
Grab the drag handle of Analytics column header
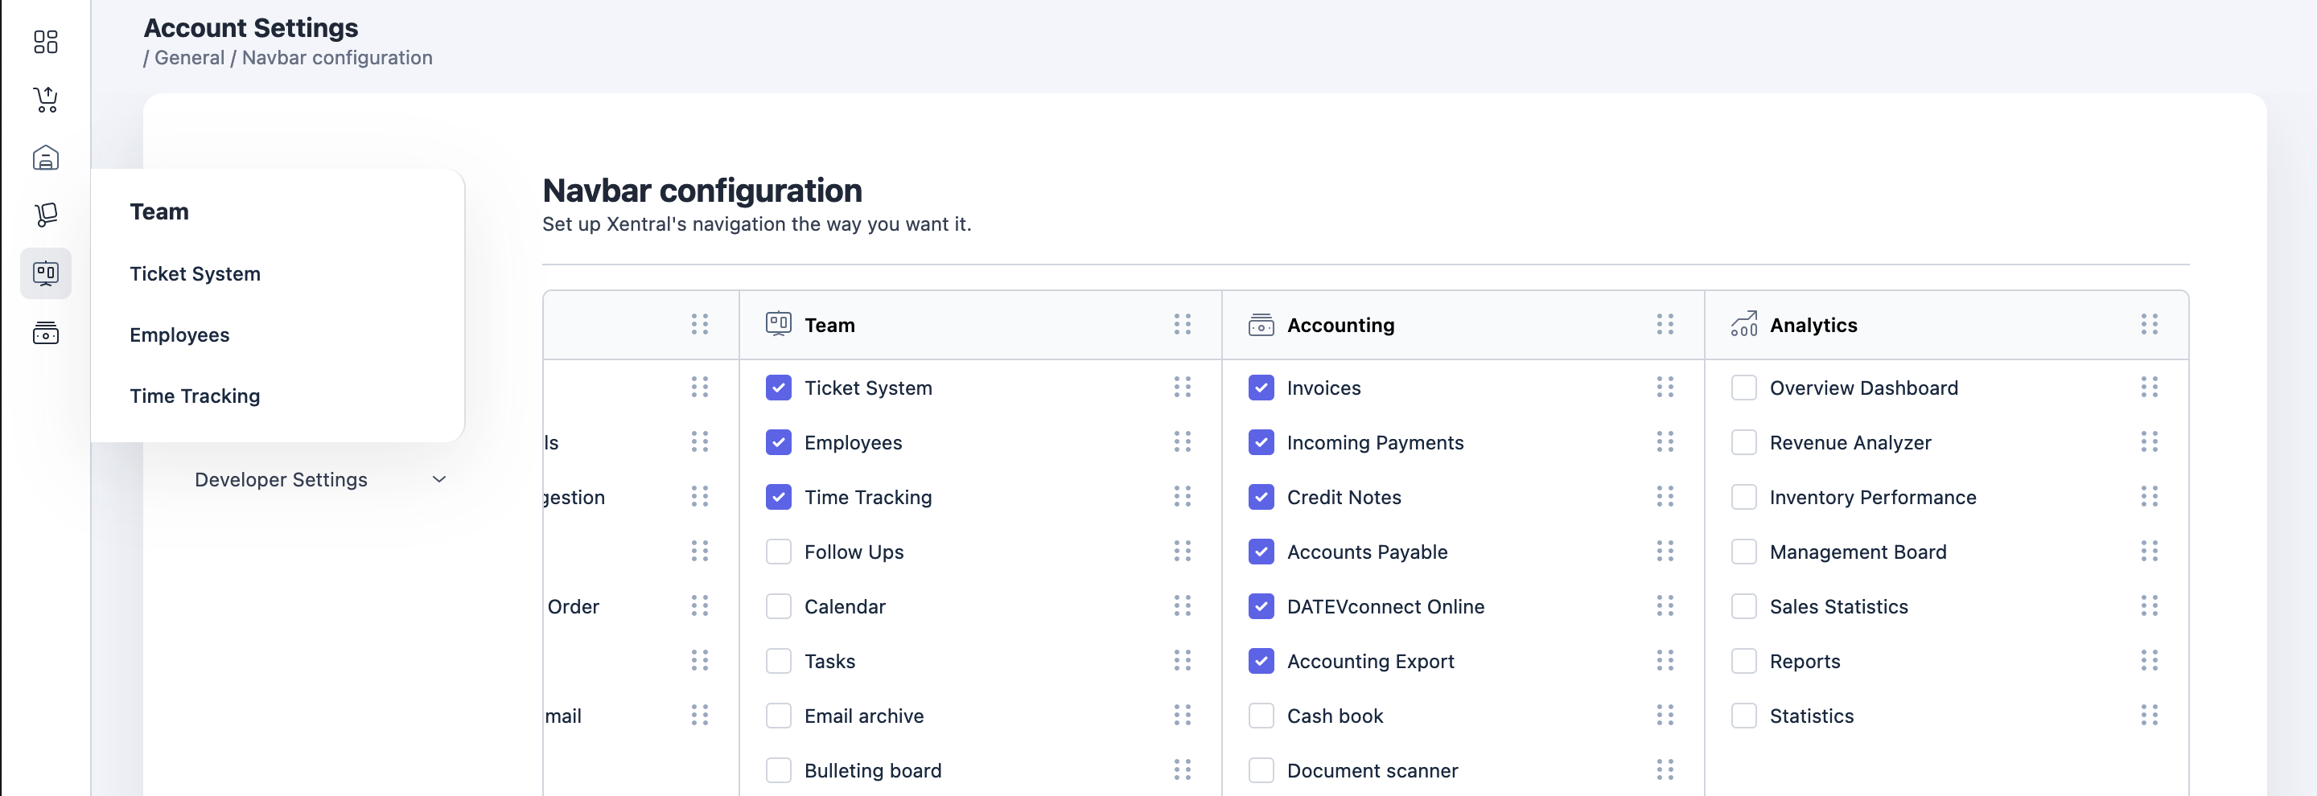tap(2149, 324)
